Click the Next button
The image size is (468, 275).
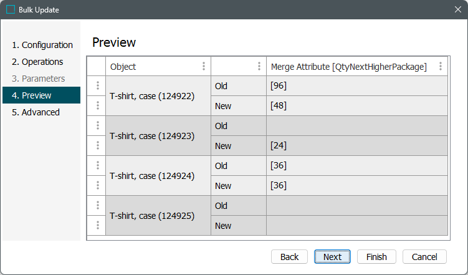(332, 257)
